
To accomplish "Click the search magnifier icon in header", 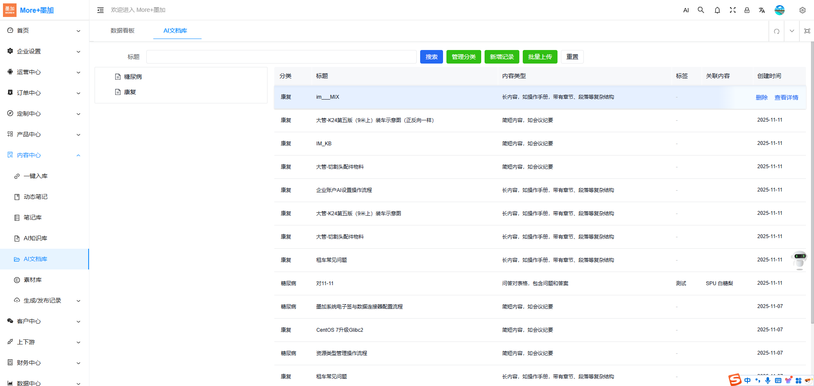I will [x=701, y=10].
